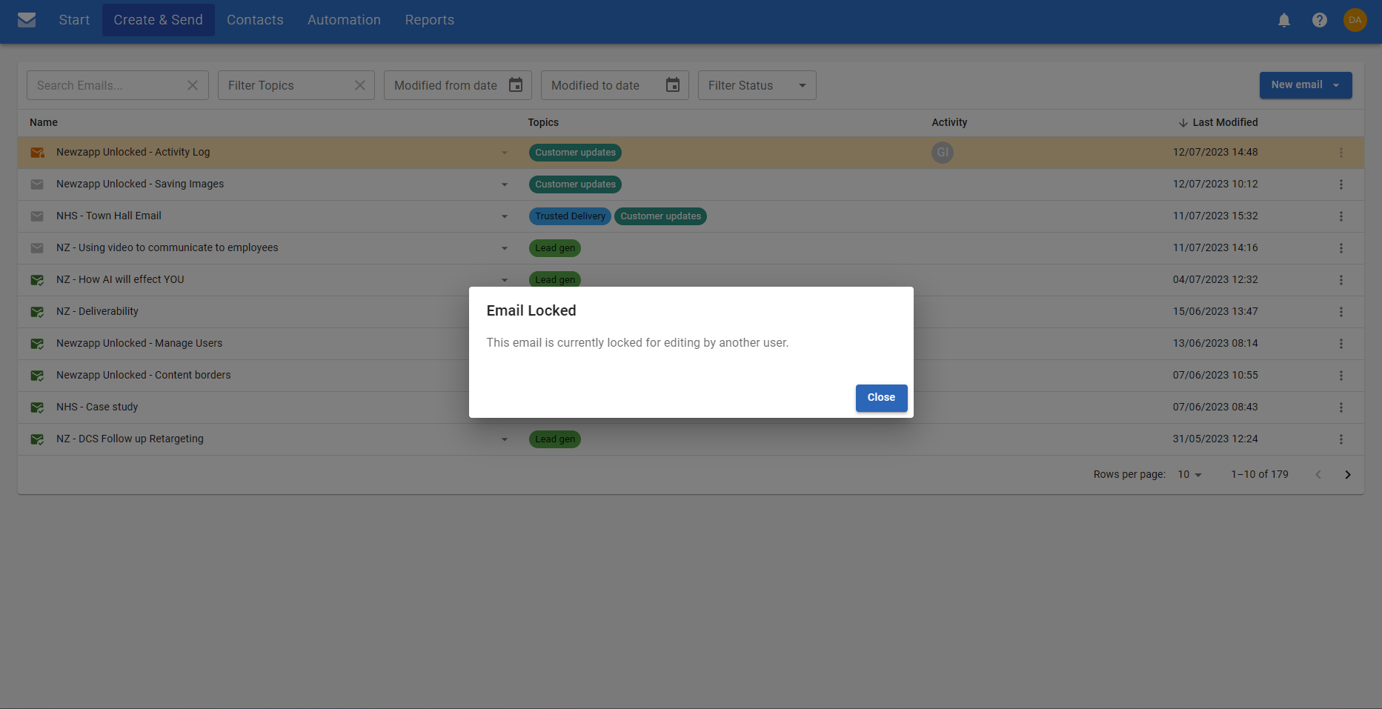Open calendar for Modified to date
Image resolution: width=1382 pixels, height=709 pixels.
(x=673, y=85)
